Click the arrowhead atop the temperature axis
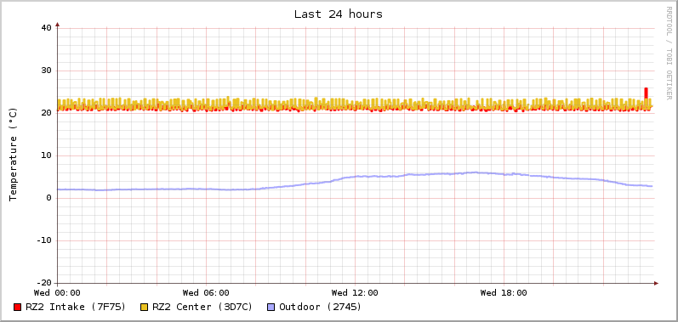The height and width of the screenshot is (322, 678). [57, 25]
